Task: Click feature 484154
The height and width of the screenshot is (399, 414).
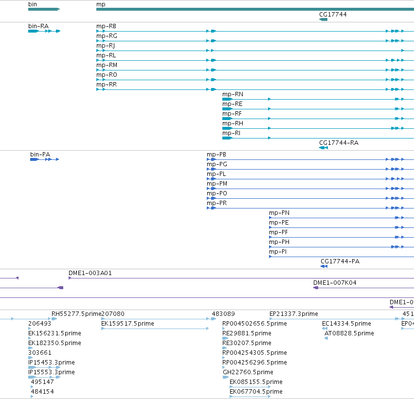Action: (42, 392)
